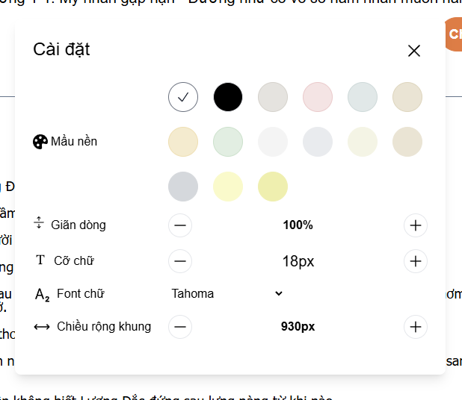Decrease frame width with minus button
The height and width of the screenshot is (400, 462).
tap(180, 327)
